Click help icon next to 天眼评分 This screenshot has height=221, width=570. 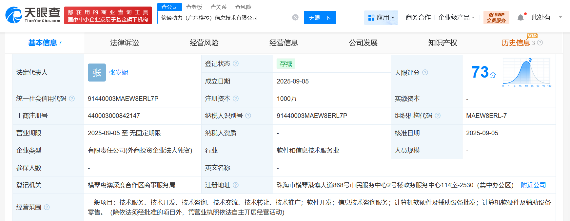click(425, 72)
